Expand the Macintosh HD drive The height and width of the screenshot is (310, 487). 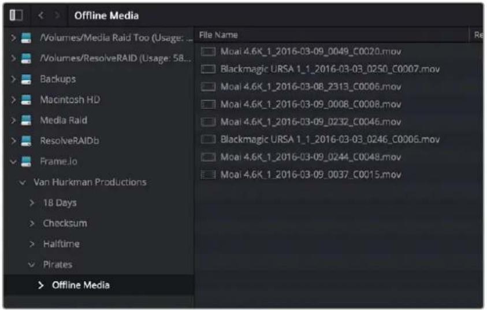pyautogui.click(x=13, y=100)
